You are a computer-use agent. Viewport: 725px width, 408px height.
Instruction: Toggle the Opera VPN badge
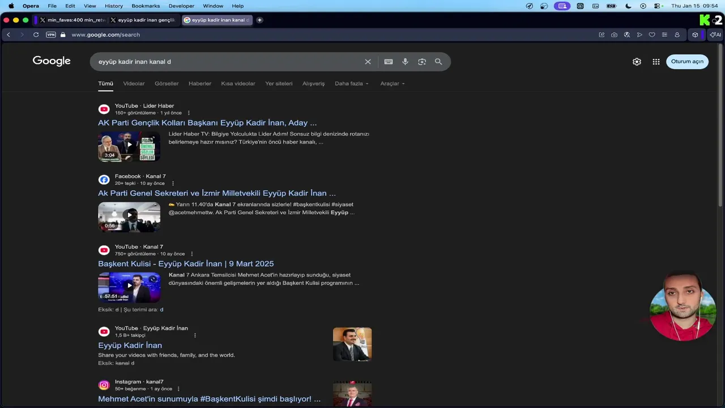pos(51,35)
